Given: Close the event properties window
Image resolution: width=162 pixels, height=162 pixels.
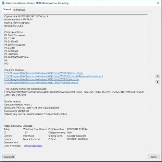Looking at the screenshot, I should pos(158,3).
